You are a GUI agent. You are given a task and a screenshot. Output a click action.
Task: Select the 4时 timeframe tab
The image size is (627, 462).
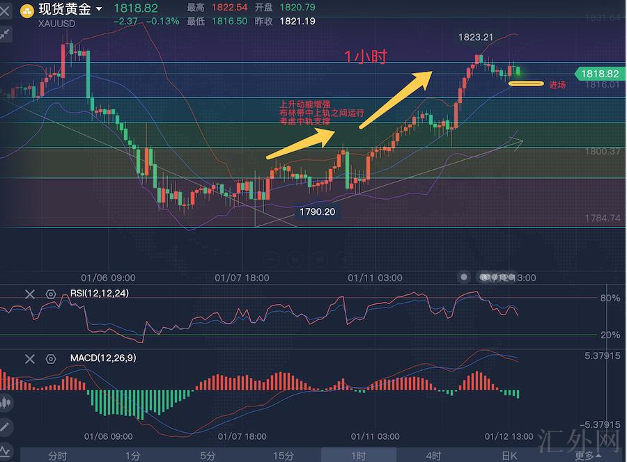click(x=433, y=456)
